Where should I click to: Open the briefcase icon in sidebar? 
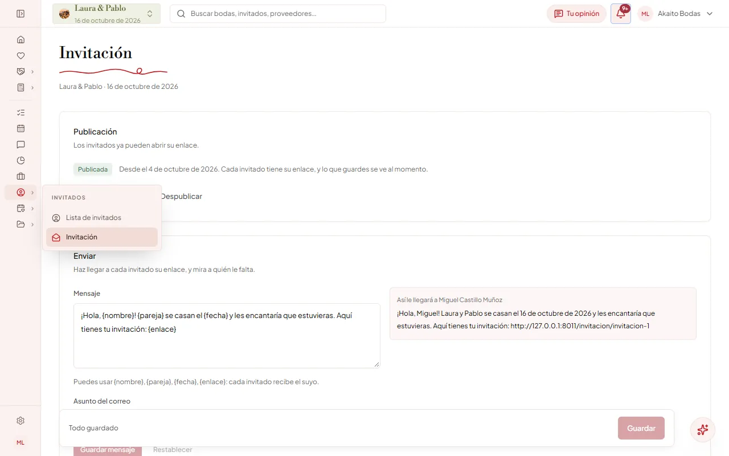[21, 176]
